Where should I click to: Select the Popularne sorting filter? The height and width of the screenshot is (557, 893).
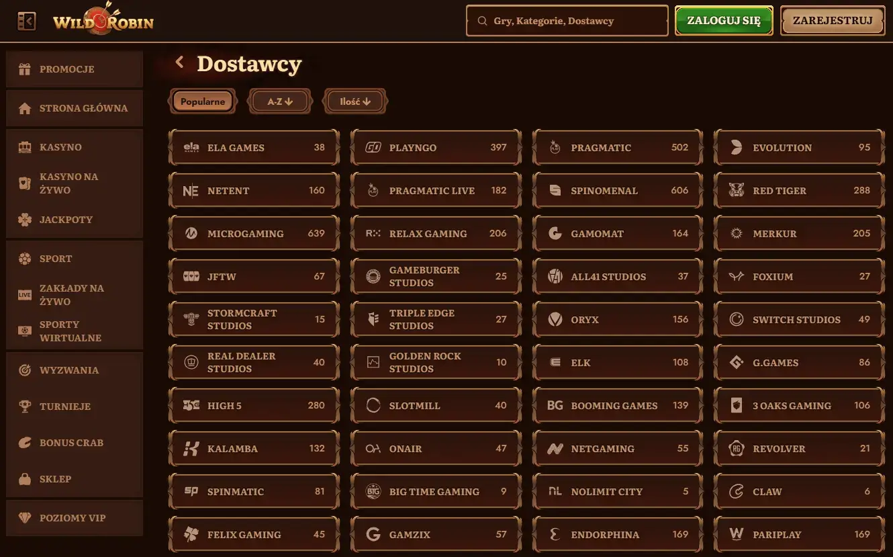pyautogui.click(x=203, y=102)
